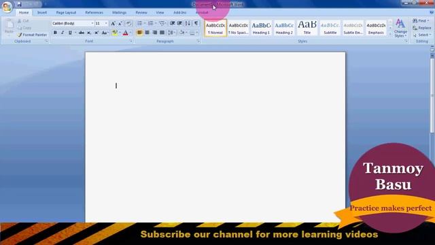Apply the Normal style
This screenshot has height=245, width=435.
(x=215, y=28)
